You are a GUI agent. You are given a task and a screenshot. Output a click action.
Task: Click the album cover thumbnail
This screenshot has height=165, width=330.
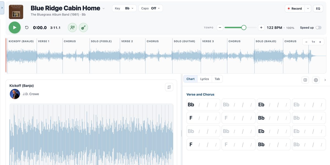click(16, 12)
